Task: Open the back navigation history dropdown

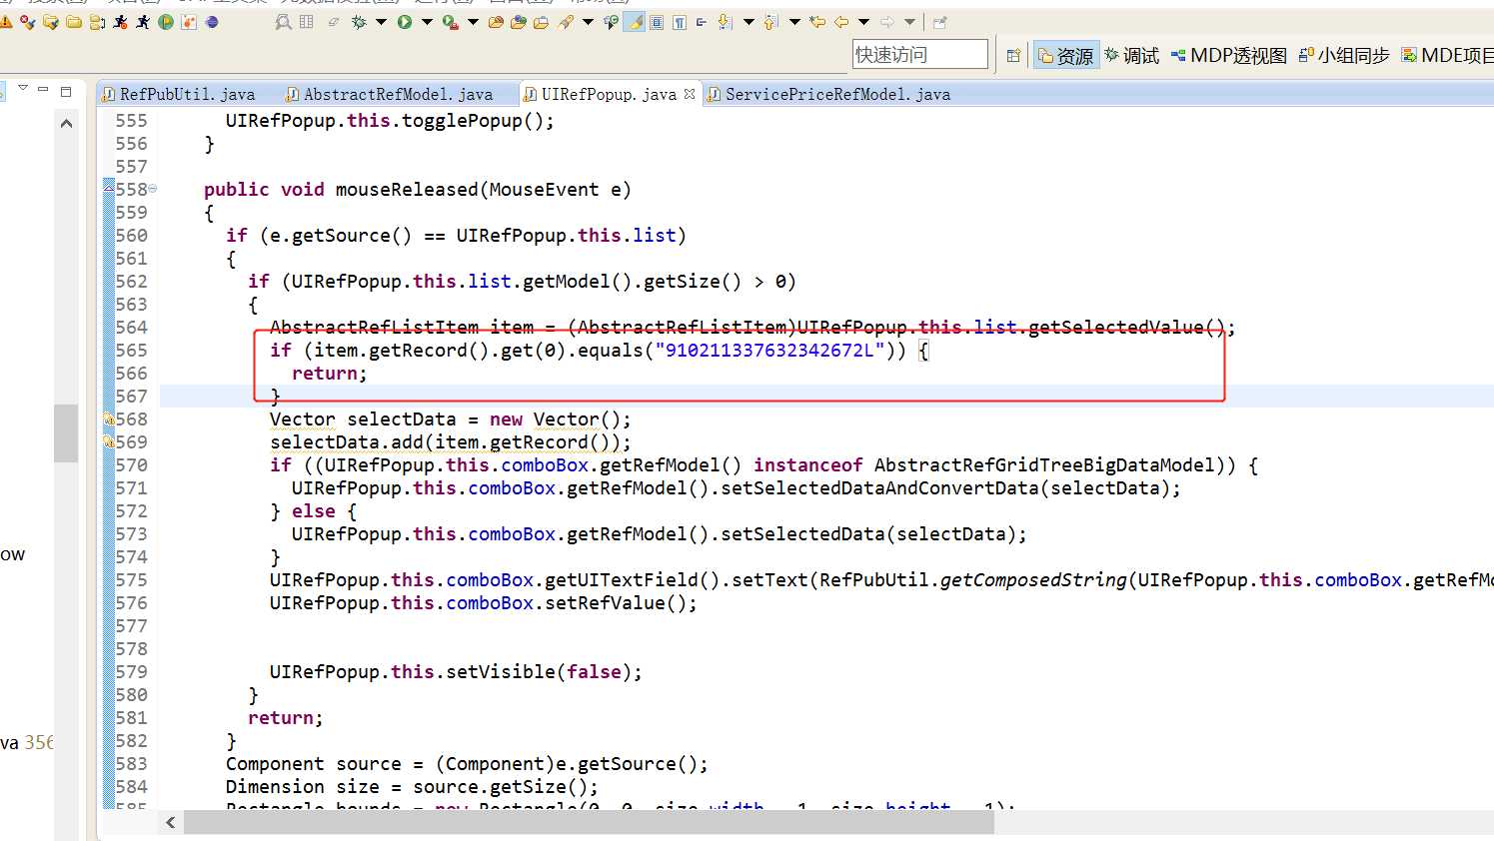Action: pos(863,22)
